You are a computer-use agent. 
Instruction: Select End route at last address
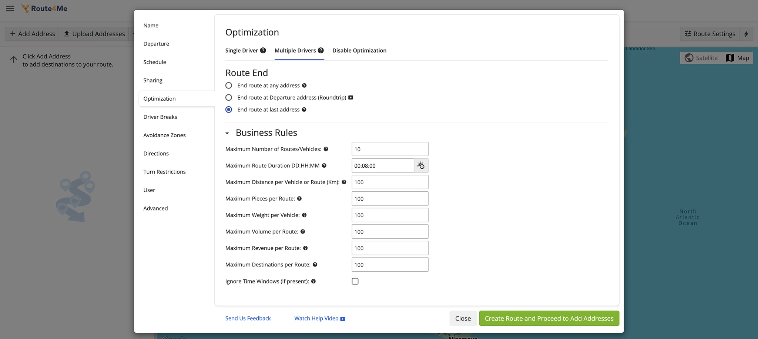pyautogui.click(x=229, y=110)
